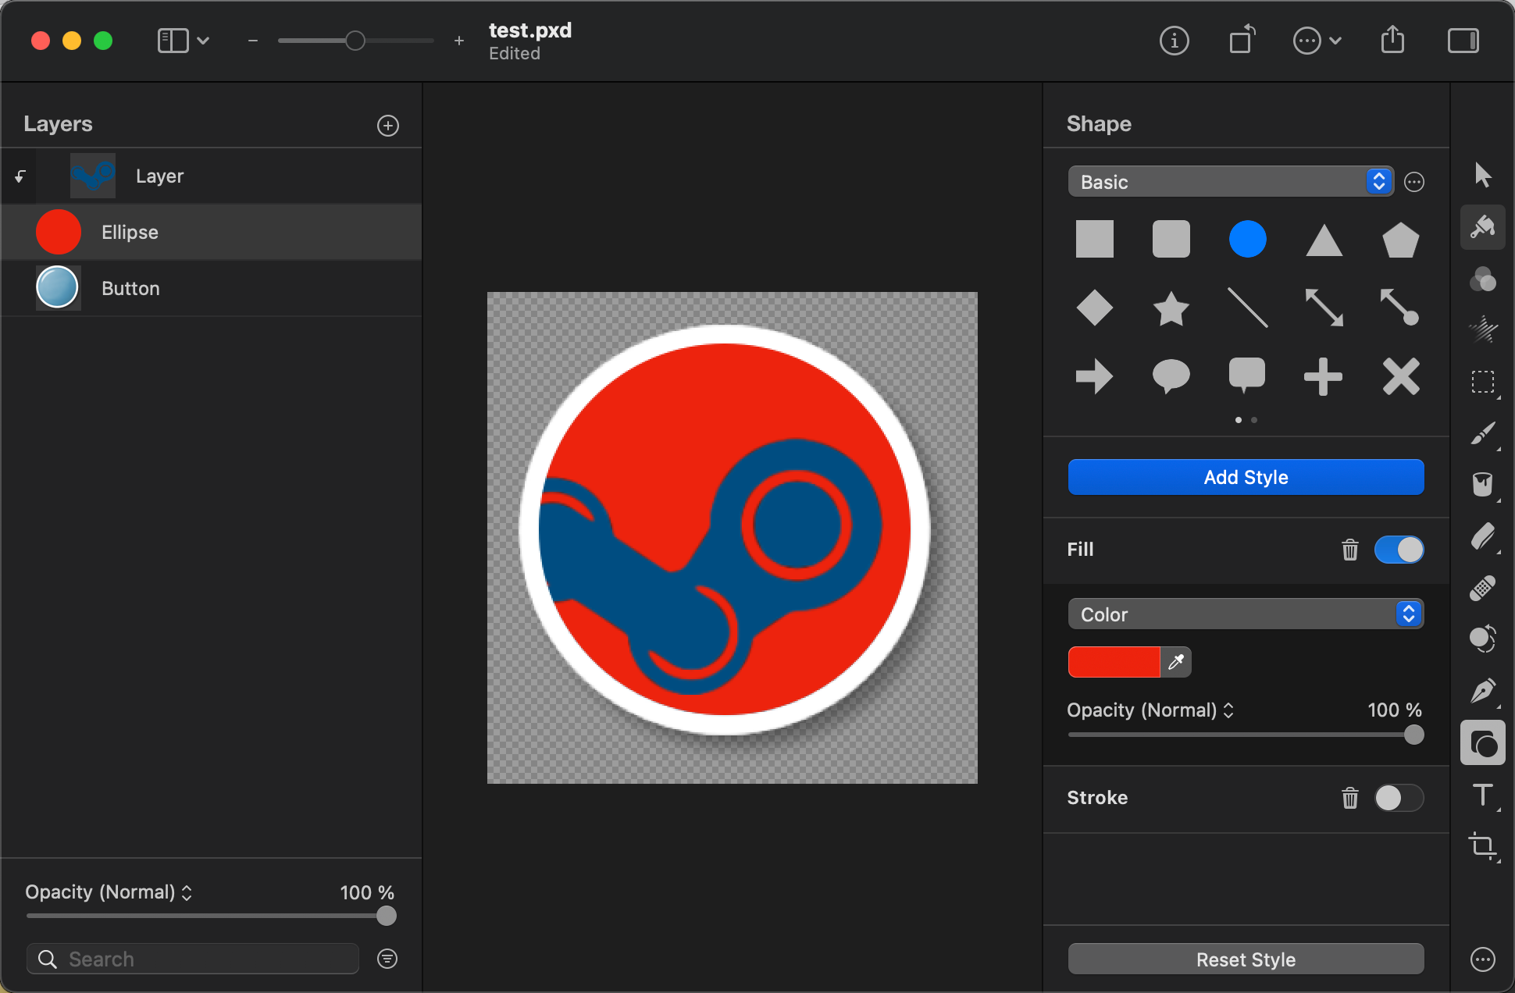Click the zoom level slider

[355, 41]
